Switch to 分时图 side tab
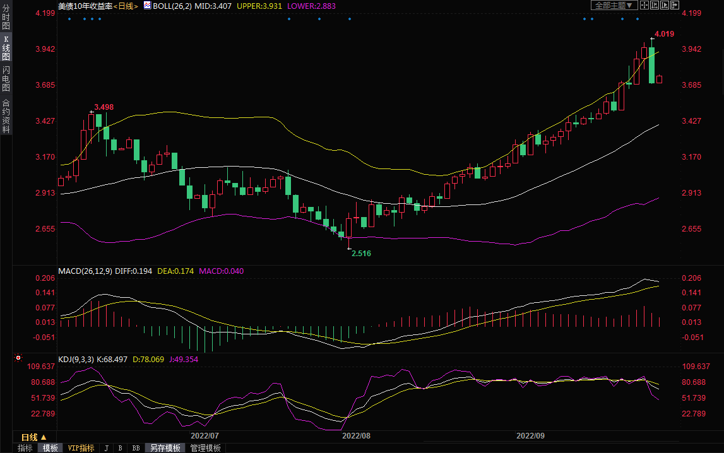This screenshot has height=453, width=724. pyautogui.click(x=6, y=17)
